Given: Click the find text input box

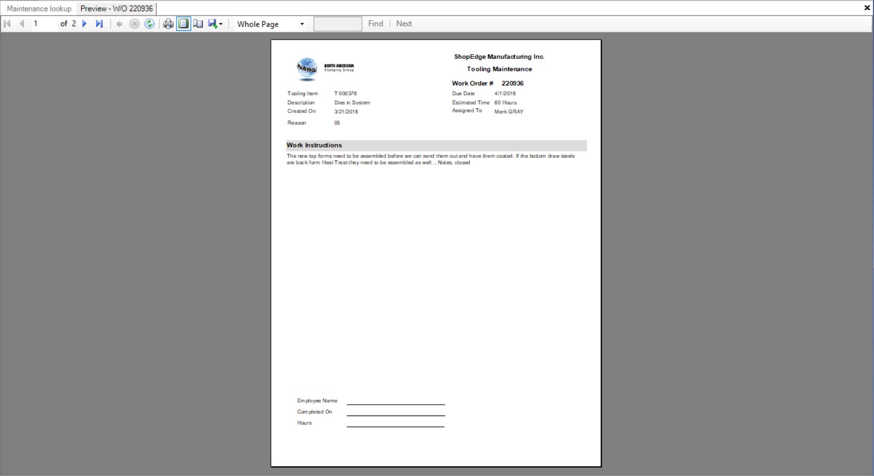Looking at the screenshot, I should tap(338, 24).
